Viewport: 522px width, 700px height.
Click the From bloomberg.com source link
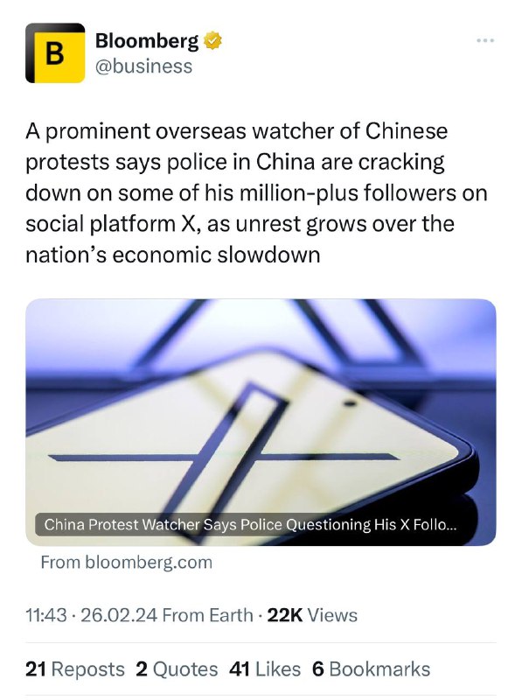click(125, 563)
